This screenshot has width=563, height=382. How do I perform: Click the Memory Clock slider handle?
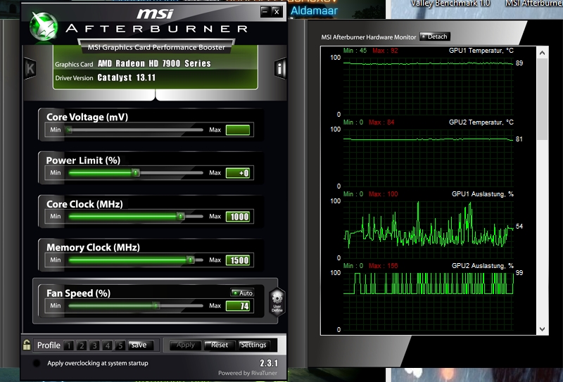pos(191,260)
